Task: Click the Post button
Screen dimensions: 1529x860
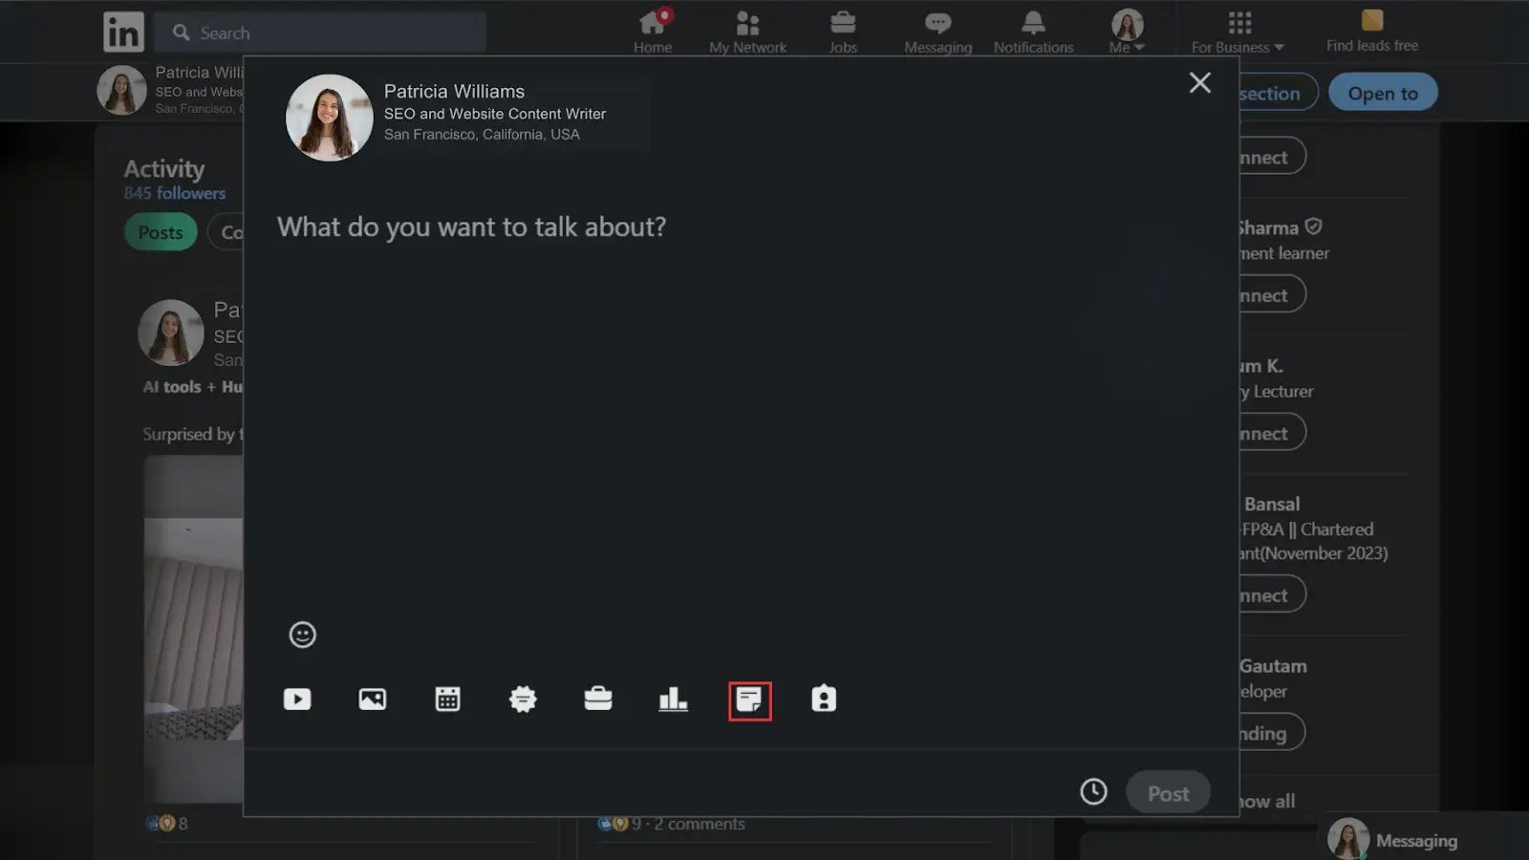Action: pos(1168,793)
